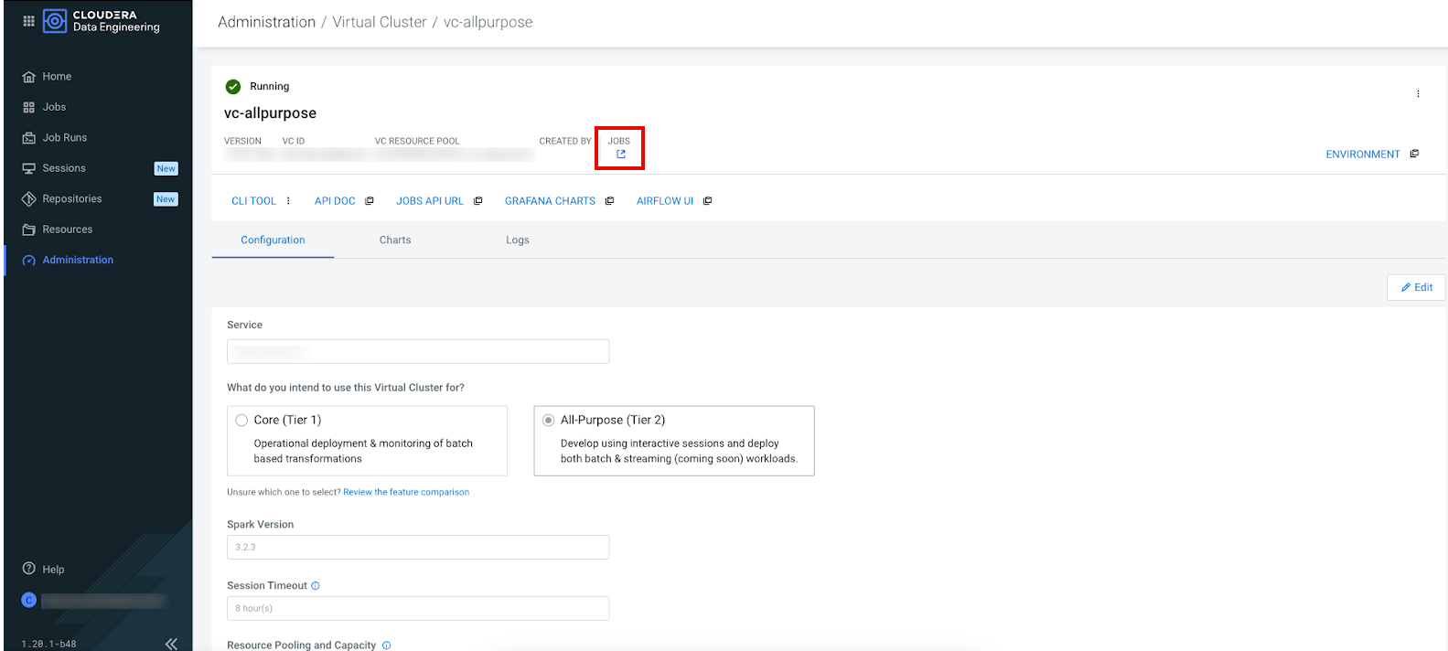Open the app grid launcher icon
1448x651 pixels.
[28, 21]
